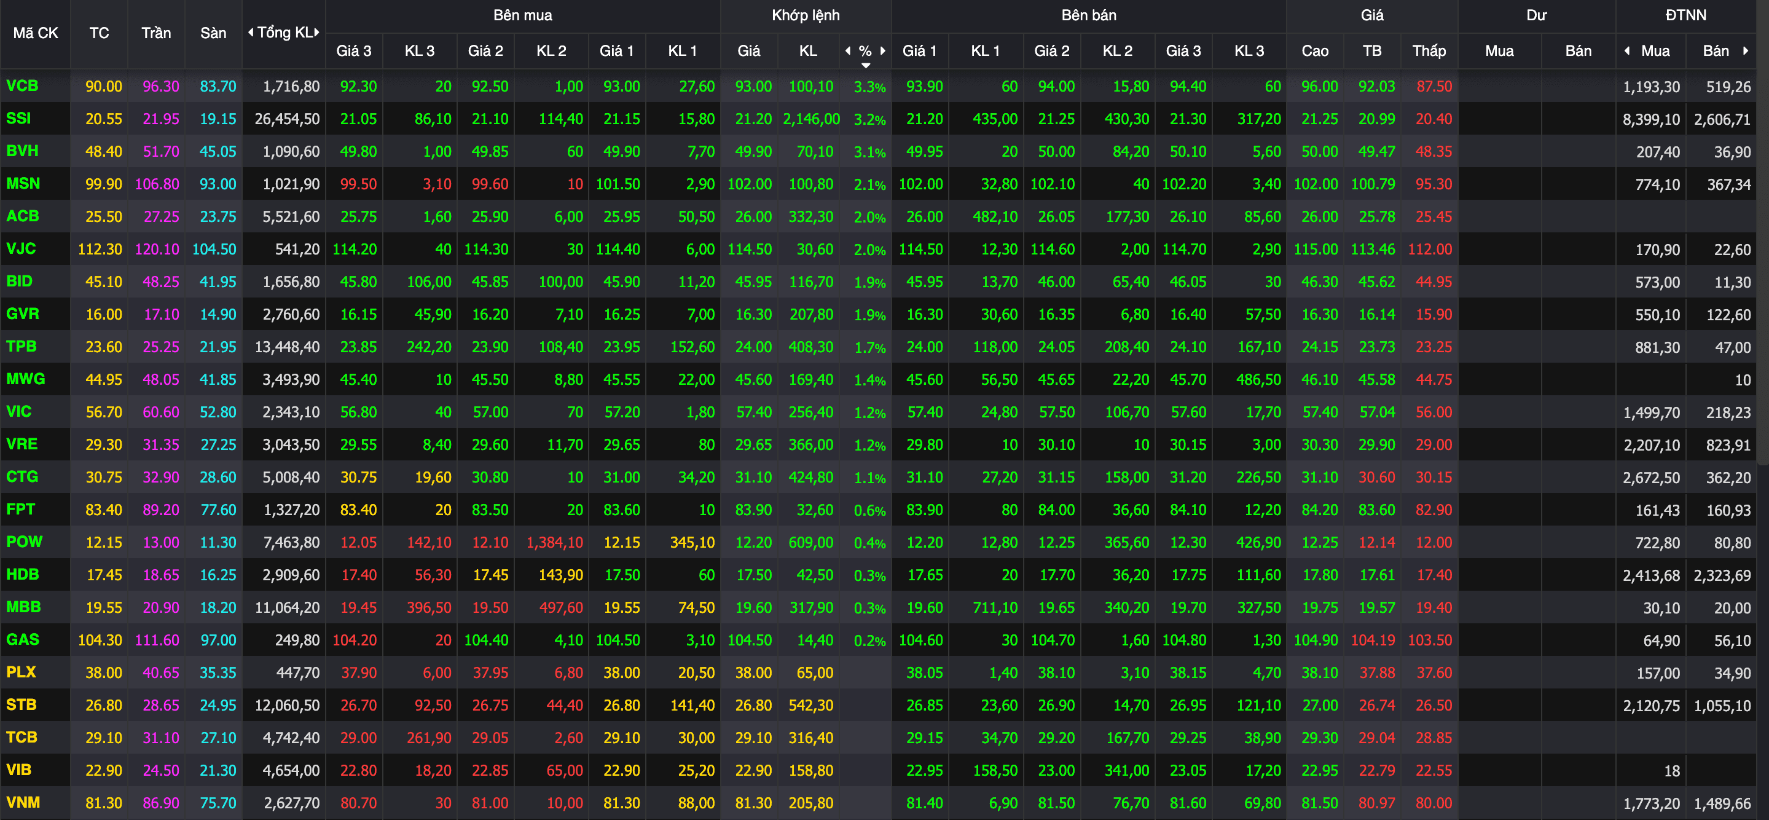This screenshot has width=1769, height=820.
Task: Click VJC high price 115.00
Action: click(1316, 250)
